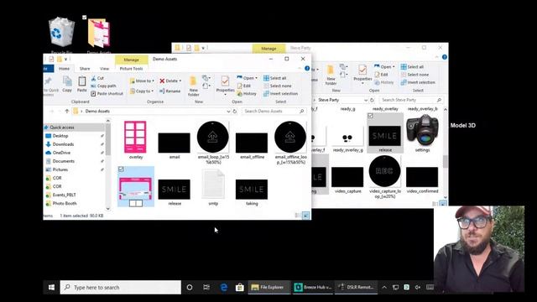Click the Search Demo Assets field
This screenshot has height=302, width=537.
tap(274, 112)
